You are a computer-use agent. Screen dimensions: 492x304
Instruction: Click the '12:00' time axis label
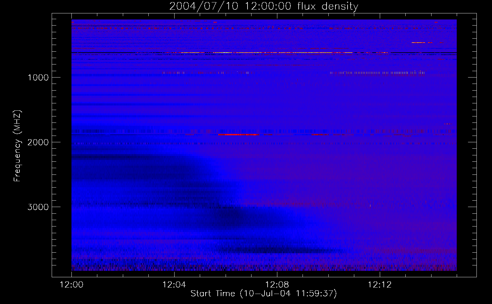click(x=71, y=285)
